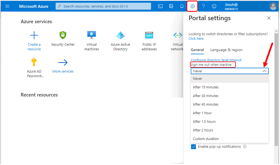This screenshot has width=280, height=165.
Task: Click the search magnifier icon
Action: [x=60, y=6]
